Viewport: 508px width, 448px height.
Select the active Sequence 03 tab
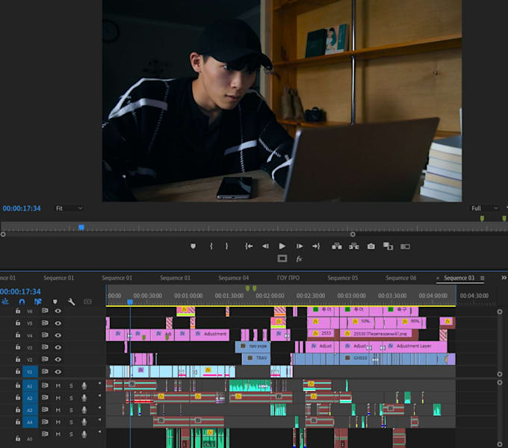[x=459, y=278]
